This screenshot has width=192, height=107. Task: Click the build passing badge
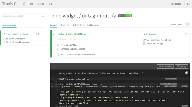point(125,16)
